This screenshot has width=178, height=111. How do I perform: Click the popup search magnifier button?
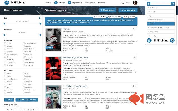[173, 4]
